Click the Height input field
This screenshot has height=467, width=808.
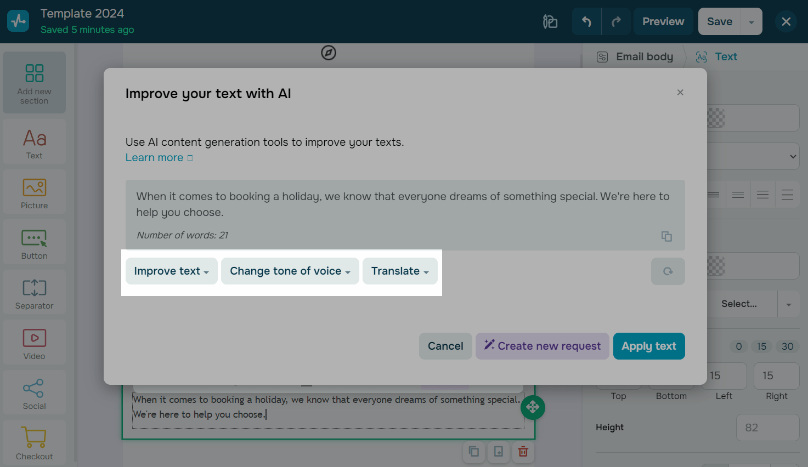click(767, 428)
